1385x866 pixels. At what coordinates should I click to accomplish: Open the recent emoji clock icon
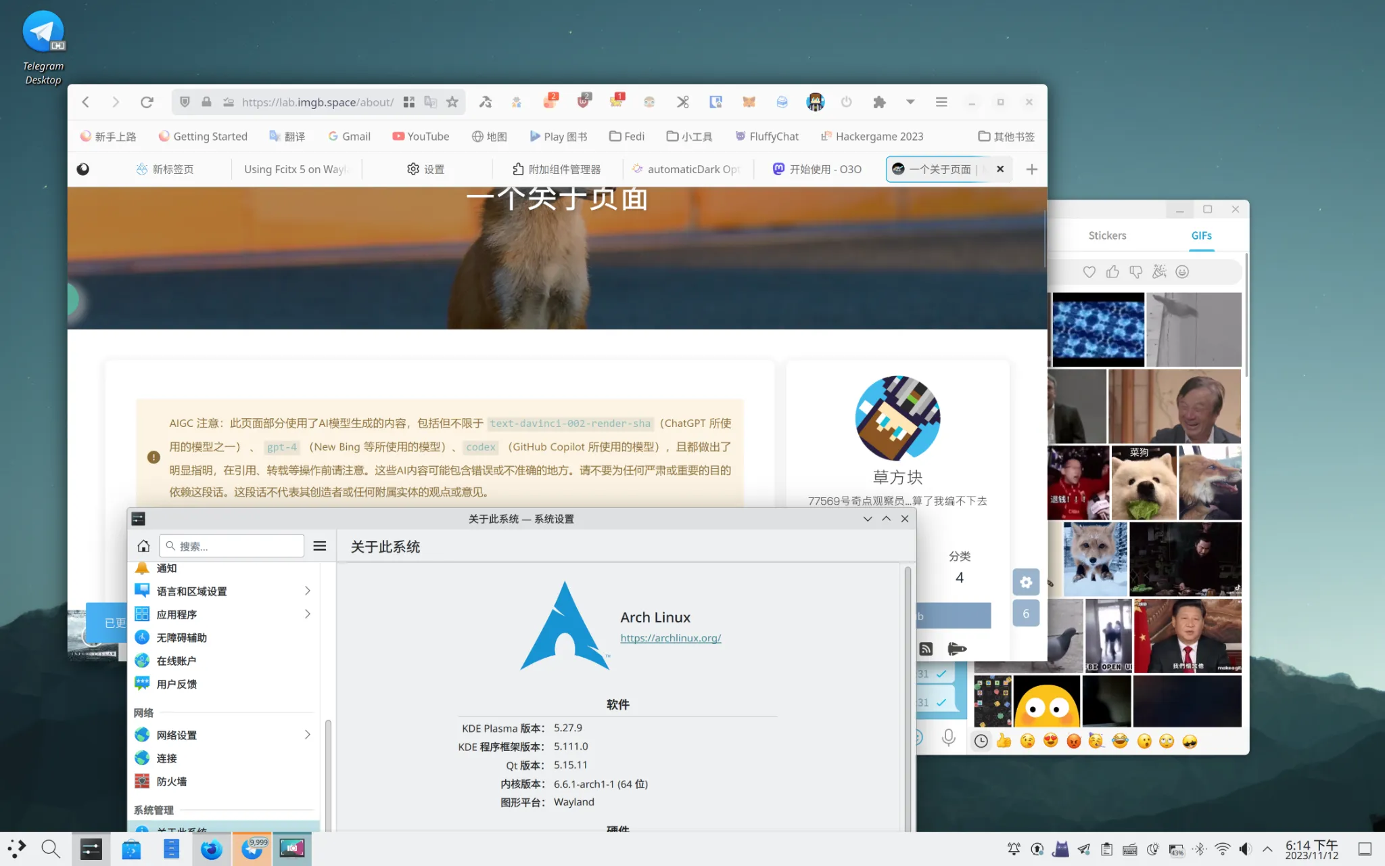coord(981,742)
